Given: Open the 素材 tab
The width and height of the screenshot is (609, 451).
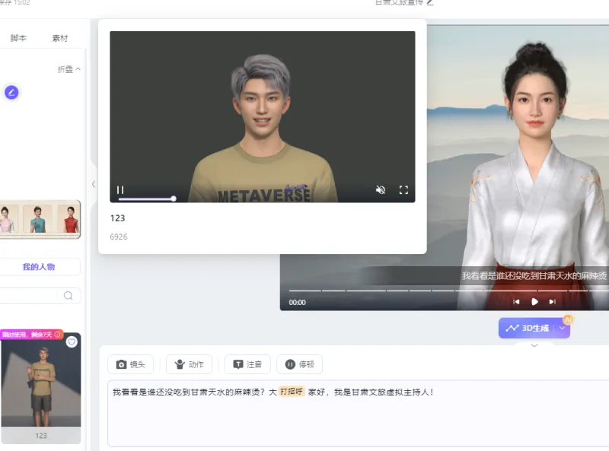Looking at the screenshot, I should pos(60,38).
